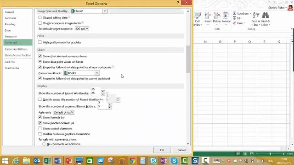294x165 pixels.
Task: Click the Insert cells icon in ribbon
Action: pyautogui.click(x=208, y=16)
